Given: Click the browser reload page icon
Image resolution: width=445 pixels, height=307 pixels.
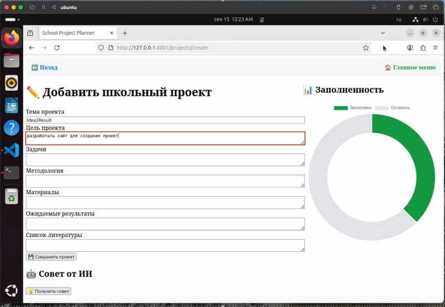Looking at the screenshot, I should [57, 48].
